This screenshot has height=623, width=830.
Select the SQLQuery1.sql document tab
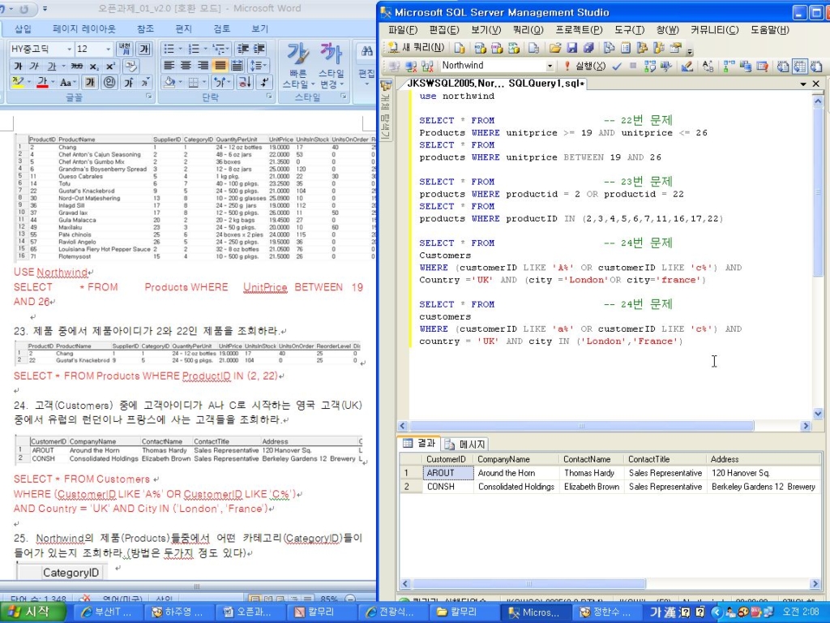(496, 84)
